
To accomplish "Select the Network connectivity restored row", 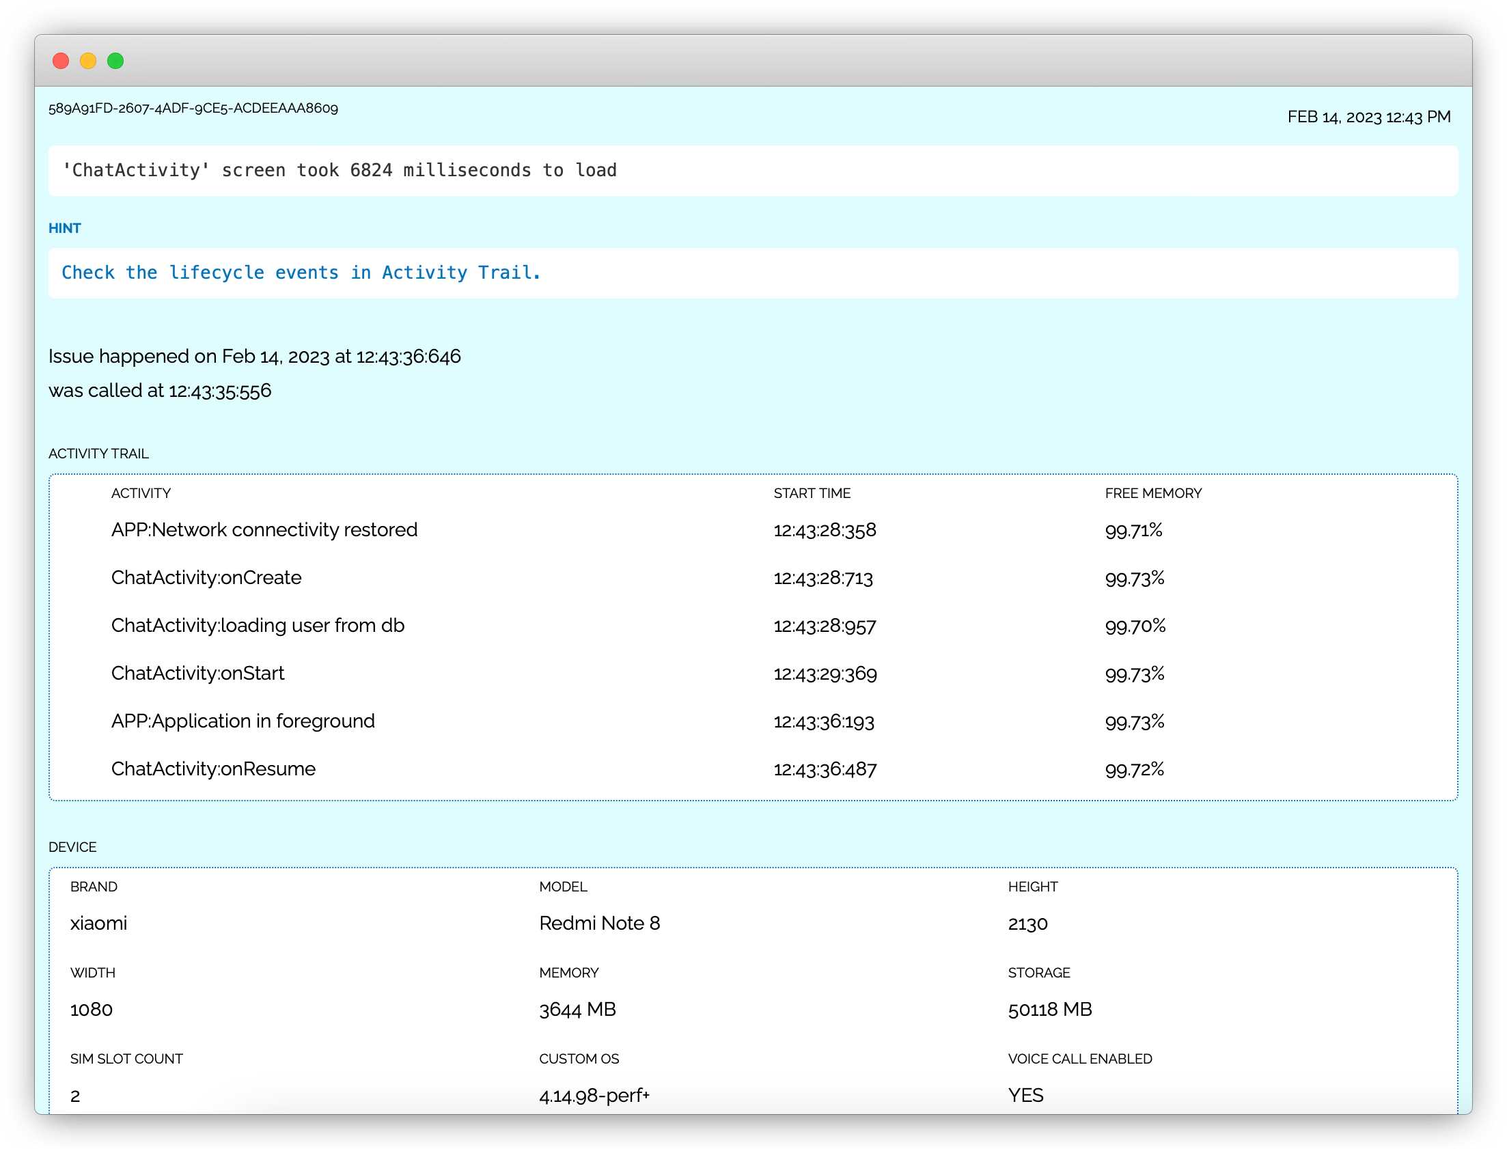I will coord(264,530).
